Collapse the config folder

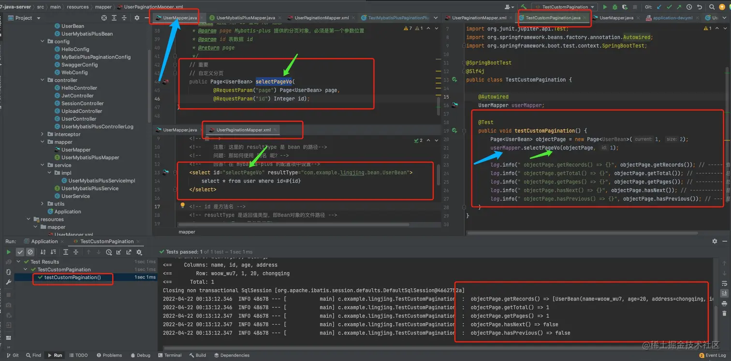pos(43,42)
